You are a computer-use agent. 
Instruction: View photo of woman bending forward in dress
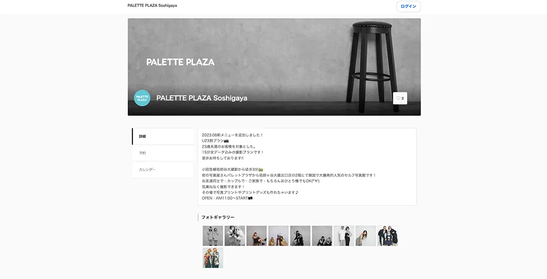point(365,236)
